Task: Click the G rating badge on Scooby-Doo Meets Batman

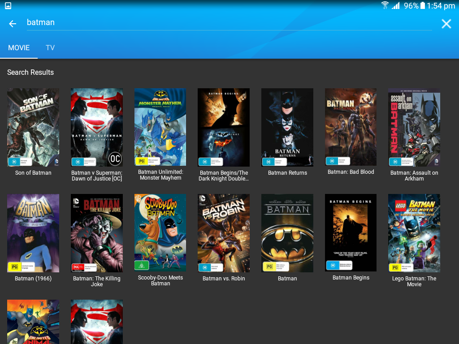Action: click(142, 265)
